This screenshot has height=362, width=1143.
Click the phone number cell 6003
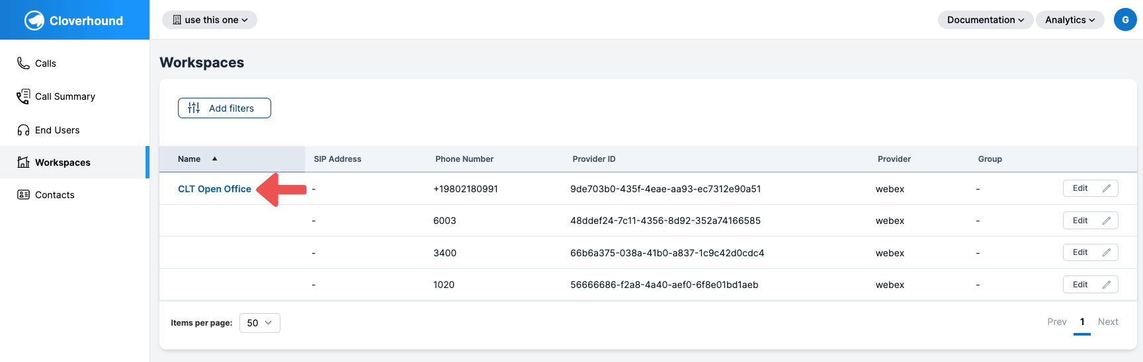click(444, 221)
